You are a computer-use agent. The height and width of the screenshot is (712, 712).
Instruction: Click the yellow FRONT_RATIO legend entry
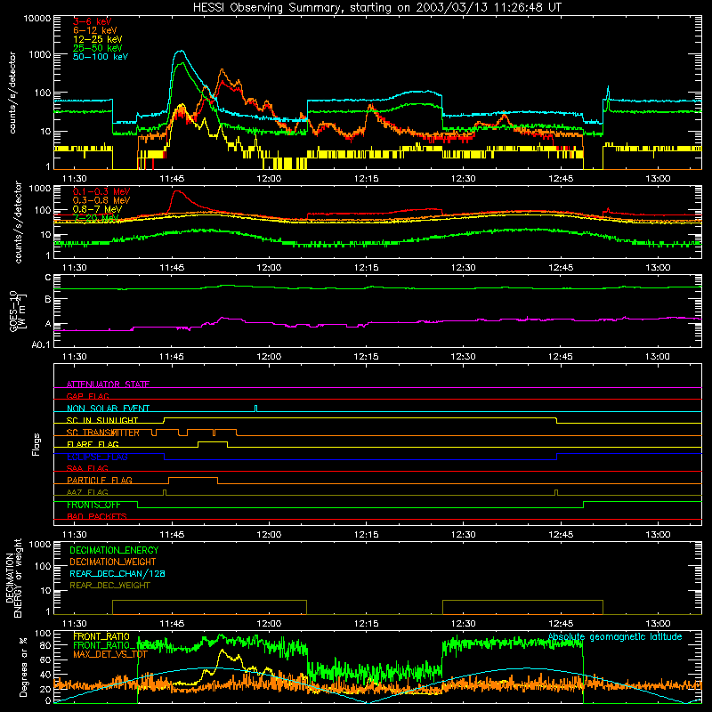pos(101,636)
